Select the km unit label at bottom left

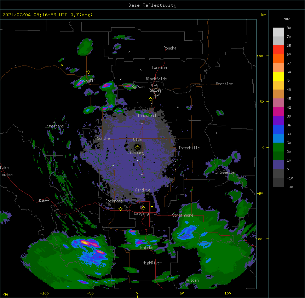(5, 294)
